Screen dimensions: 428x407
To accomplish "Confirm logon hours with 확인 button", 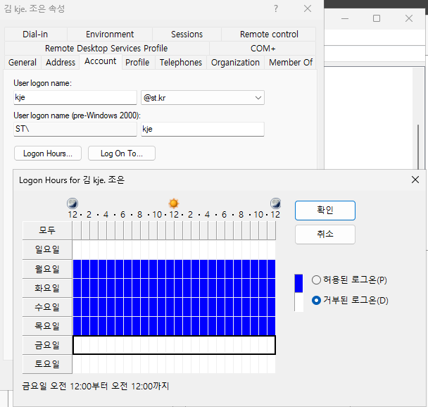I will (325, 211).
